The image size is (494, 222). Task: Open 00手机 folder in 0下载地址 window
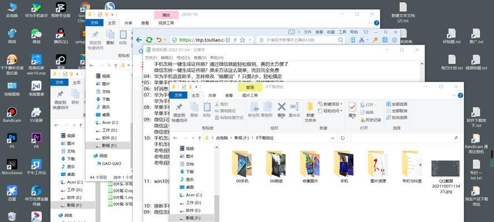[242, 166]
